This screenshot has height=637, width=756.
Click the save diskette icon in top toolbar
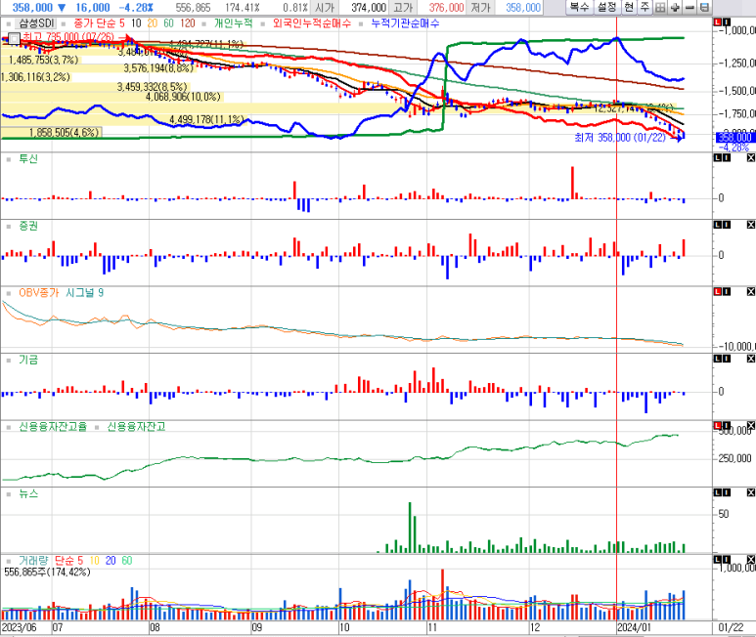click(704, 7)
